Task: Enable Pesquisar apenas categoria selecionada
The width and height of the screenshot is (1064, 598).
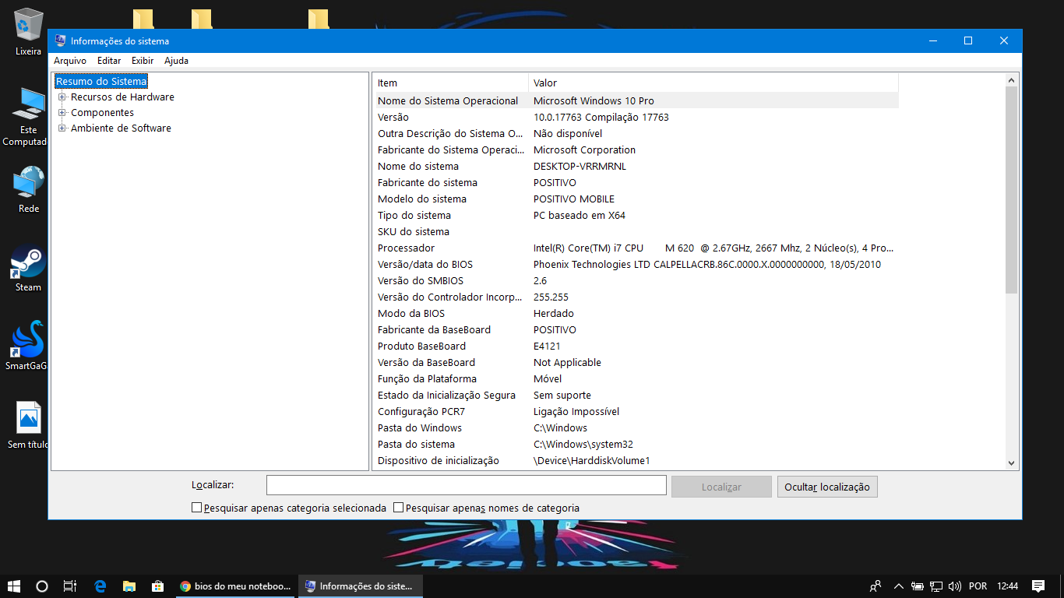Action: click(196, 508)
